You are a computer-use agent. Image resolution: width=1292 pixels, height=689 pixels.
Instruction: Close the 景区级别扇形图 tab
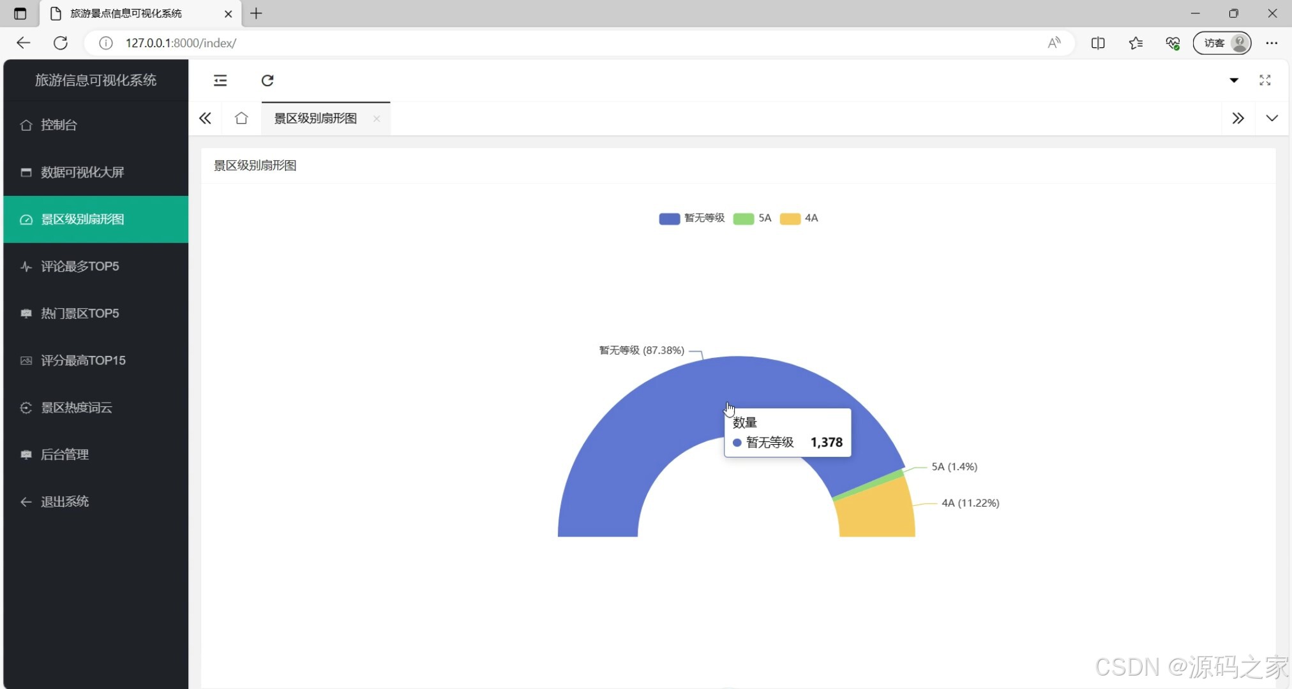[377, 119]
